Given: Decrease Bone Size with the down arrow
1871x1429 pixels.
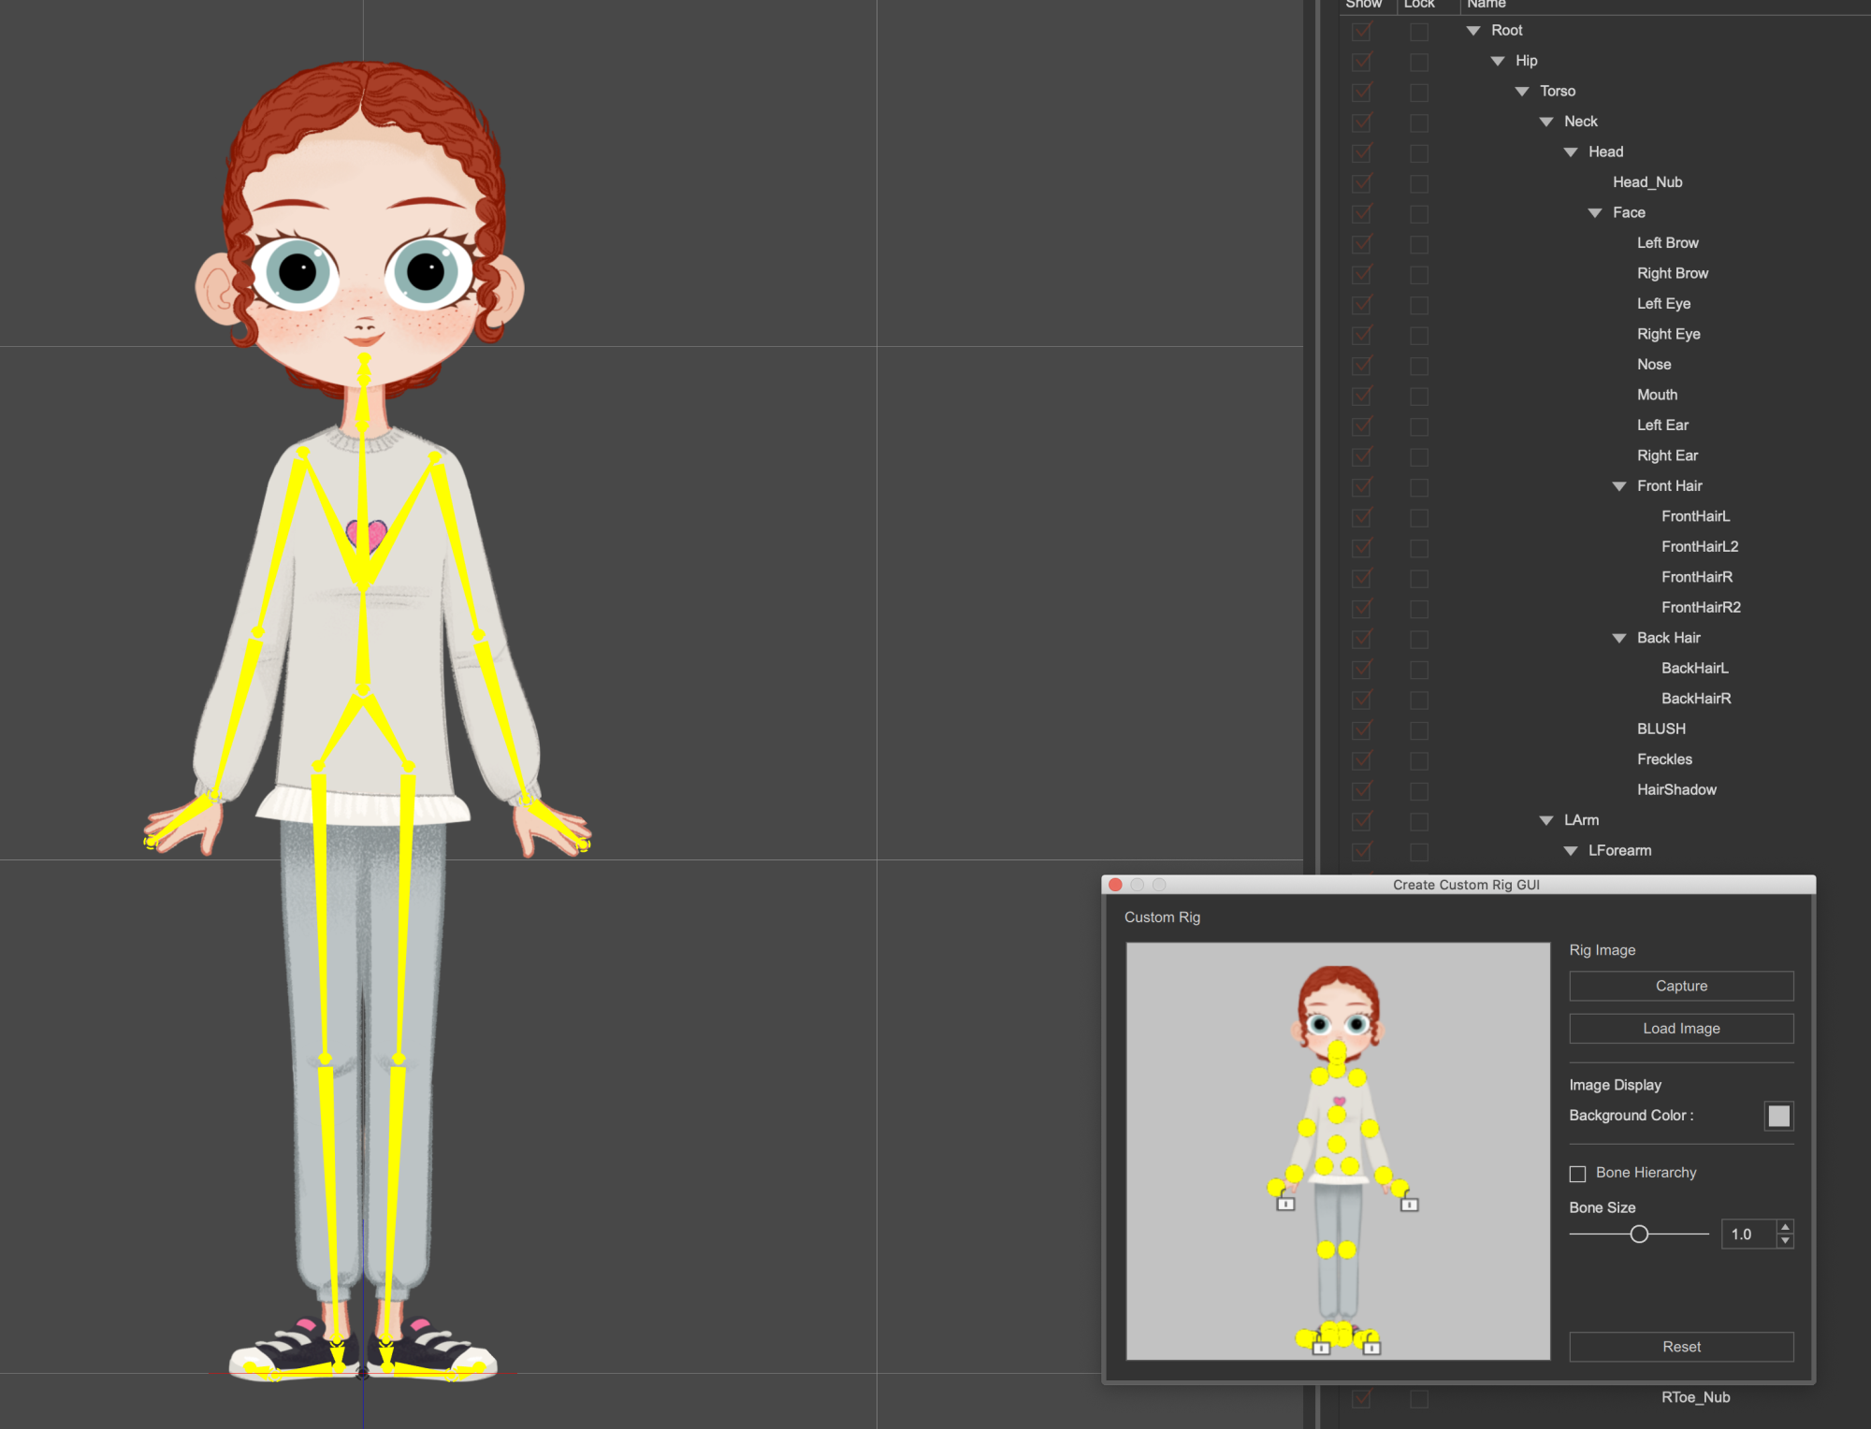Looking at the screenshot, I should (1785, 1241).
